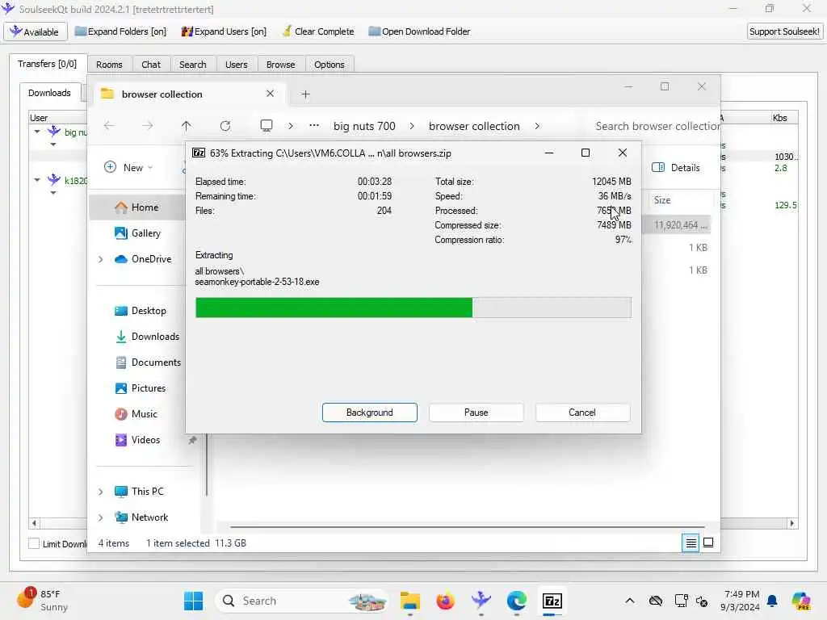Click 'big nuts 700' breadcrumb
The height and width of the screenshot is (620, 827).
pos(364,126)
